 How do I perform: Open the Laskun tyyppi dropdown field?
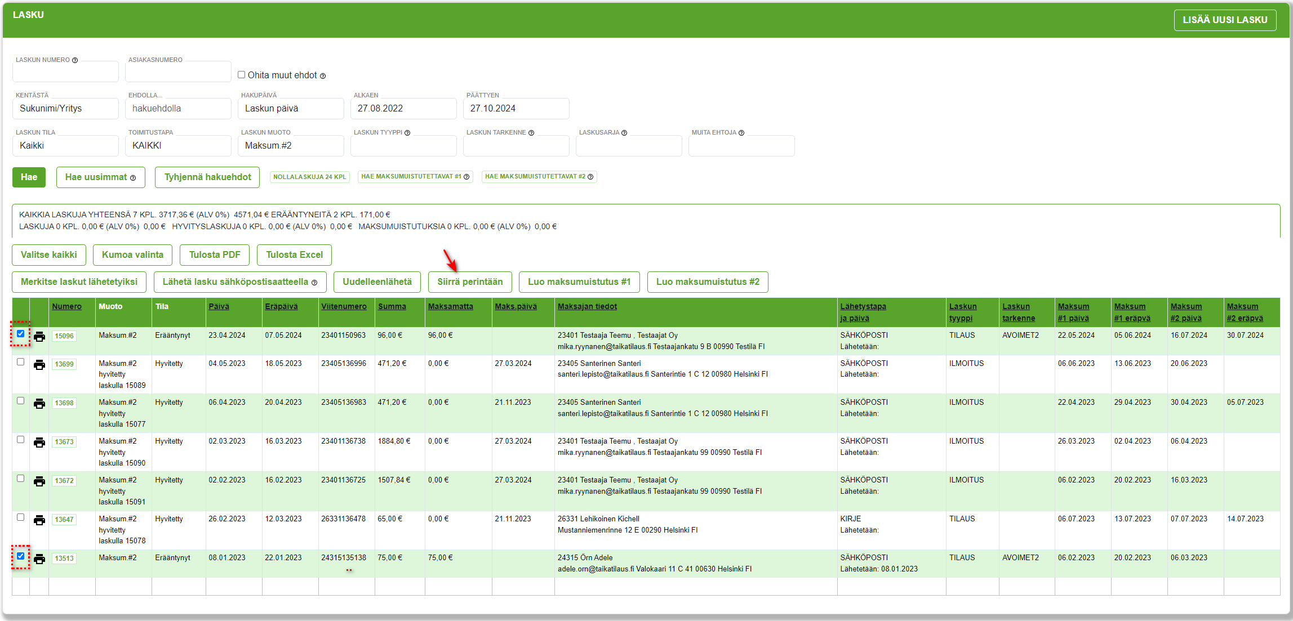point(403,146)
